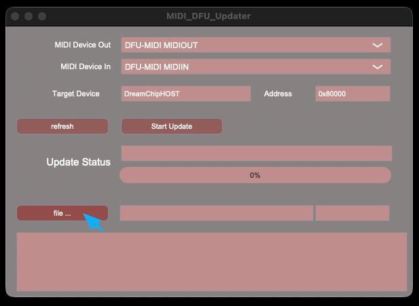
Task: Focus the Target Device field DreamChipHOST
Action: click(185, 94)
